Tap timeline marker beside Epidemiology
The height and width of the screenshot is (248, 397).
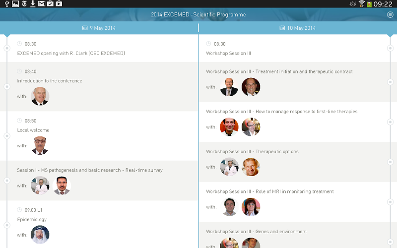coord(7,225)
